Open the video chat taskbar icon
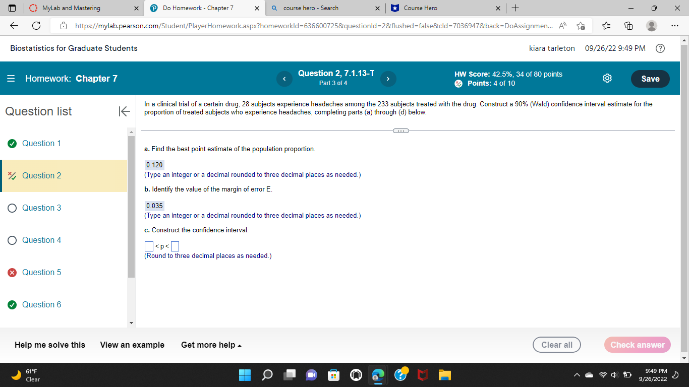689x387 pixels. tap(312, 375)
